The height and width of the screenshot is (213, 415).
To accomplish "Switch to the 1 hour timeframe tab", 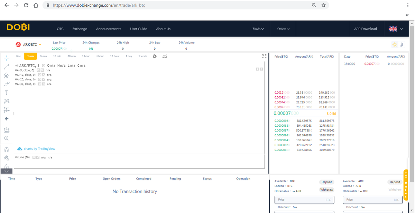I will [x=86, y=56].
